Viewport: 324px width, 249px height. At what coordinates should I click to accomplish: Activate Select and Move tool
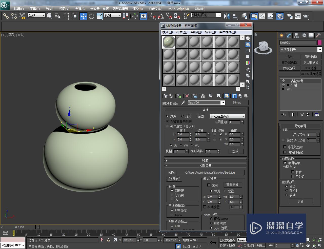[x=84, y=16]
